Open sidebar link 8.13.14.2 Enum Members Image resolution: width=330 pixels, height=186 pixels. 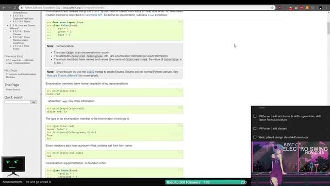[x=21, y=40]
